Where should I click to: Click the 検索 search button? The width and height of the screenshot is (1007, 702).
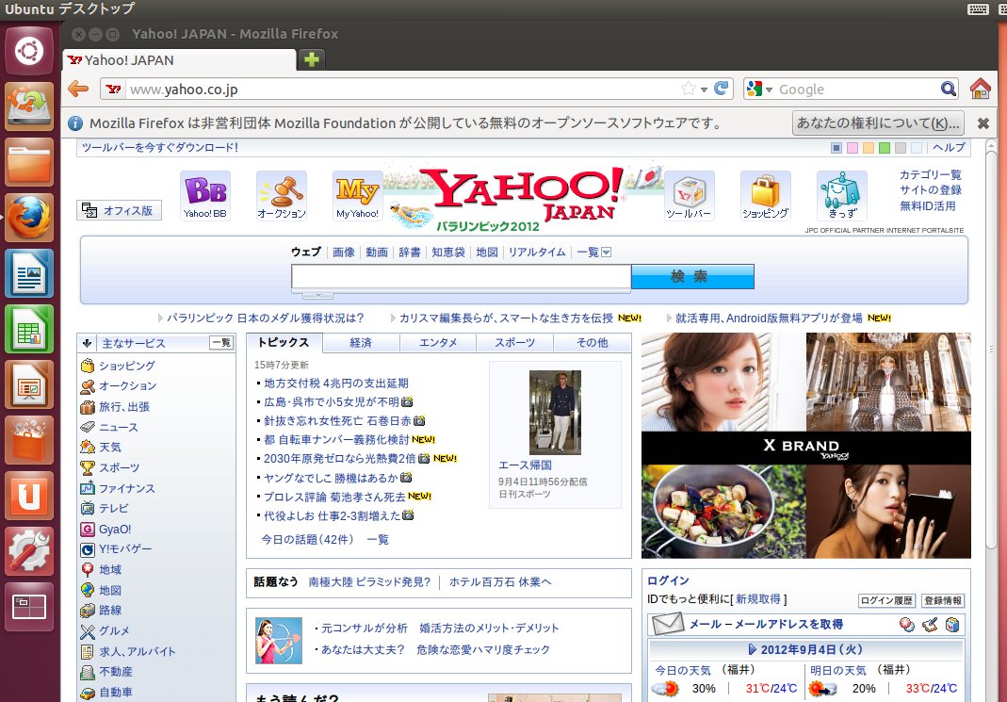click(692, 277)
